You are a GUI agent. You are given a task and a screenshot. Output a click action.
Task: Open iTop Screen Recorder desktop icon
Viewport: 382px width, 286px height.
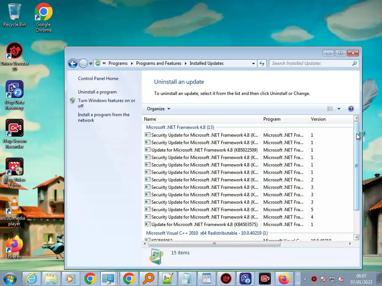(15, 134)
